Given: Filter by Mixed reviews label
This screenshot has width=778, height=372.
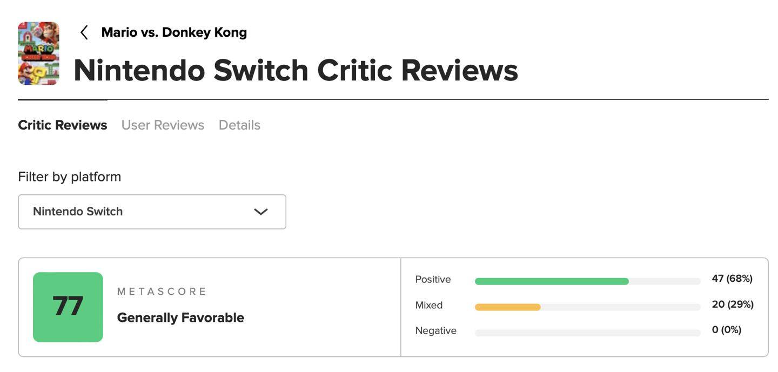Looking at the screenshot, I should point(429,306).
